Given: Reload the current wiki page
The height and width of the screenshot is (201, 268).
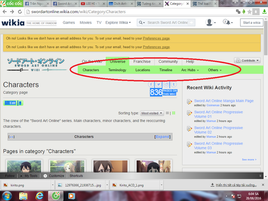Looking at the screenshot, I should (x=20, y=12).
